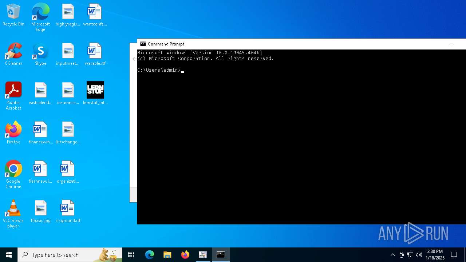Open network status tray icon
Image resolution: width=466 pixels, height=262 pixels.
tap(410, 255)
